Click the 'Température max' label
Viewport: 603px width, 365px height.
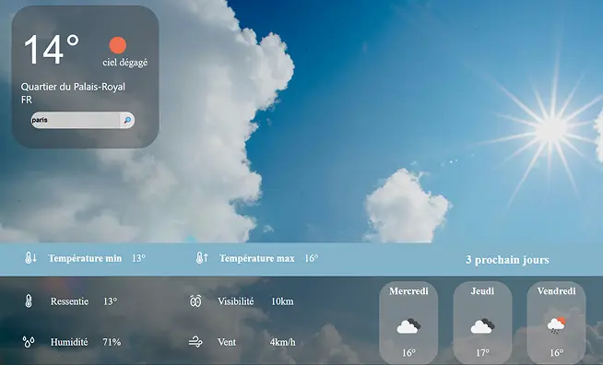pos(257,258)
